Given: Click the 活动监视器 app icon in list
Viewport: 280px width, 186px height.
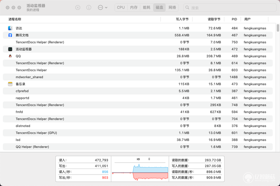Looking at the screenshot, I should (10, 49).
